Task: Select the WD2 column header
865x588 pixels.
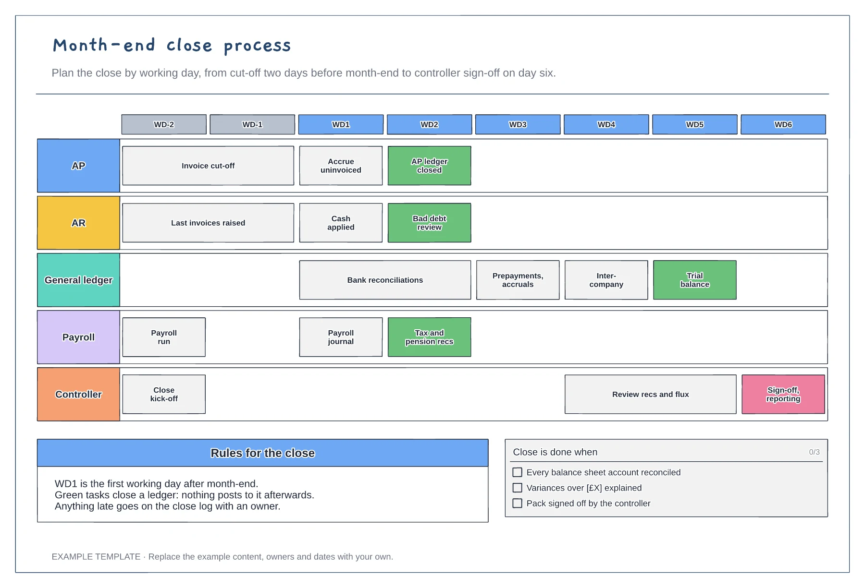Action: point(429,124)
